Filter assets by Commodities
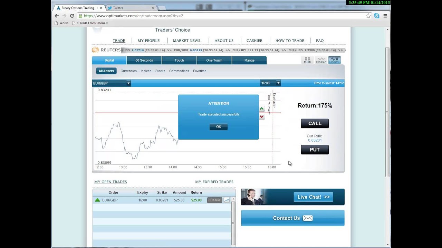This screenshot has height=248, width=442. coord(179,71)
